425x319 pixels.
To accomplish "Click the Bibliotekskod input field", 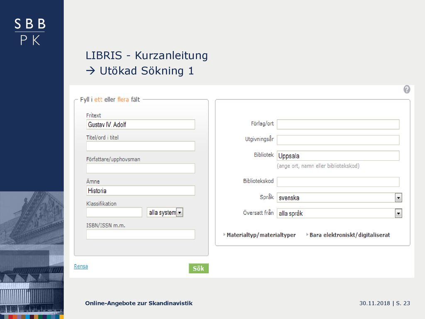I will click(338, 182).
